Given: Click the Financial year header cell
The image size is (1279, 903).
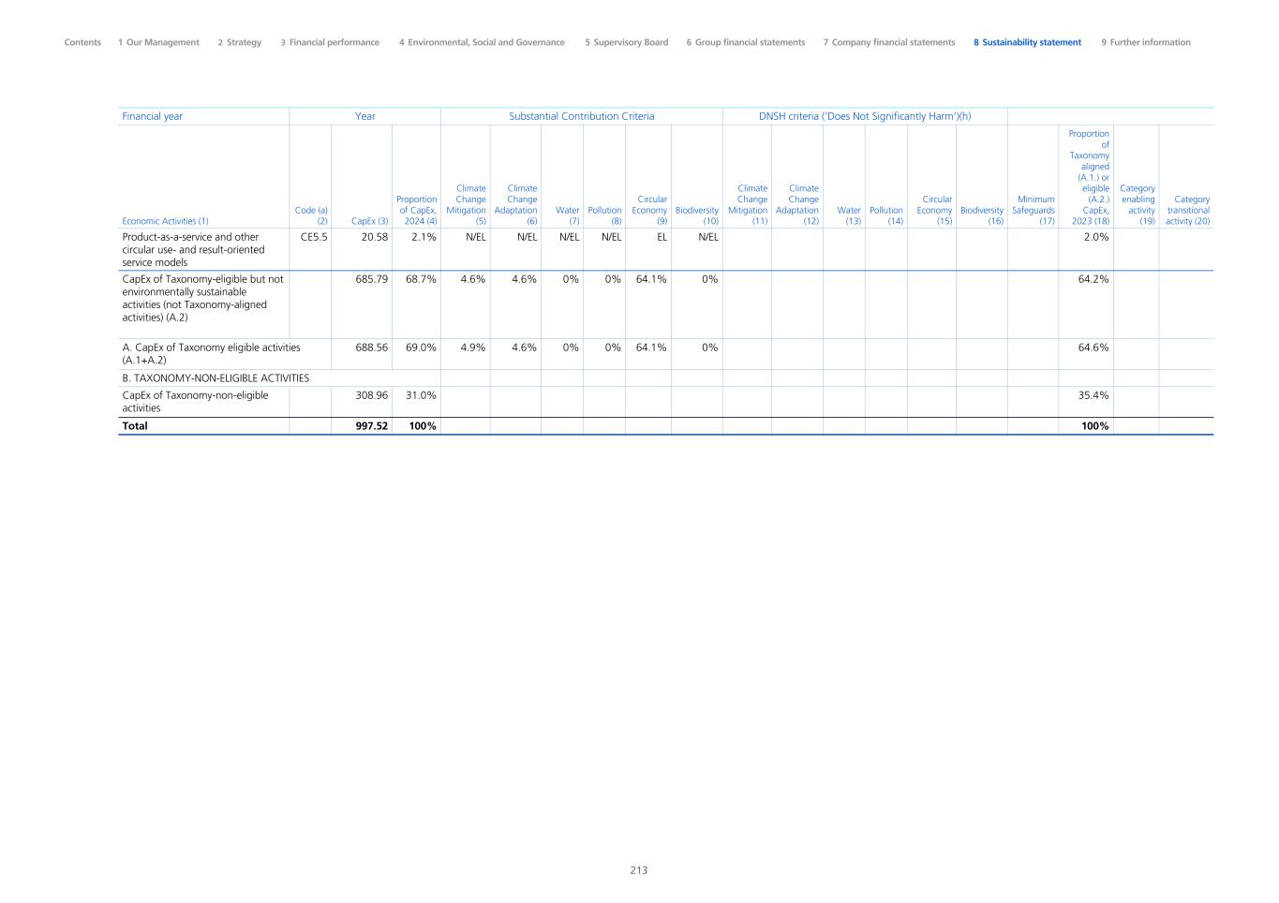Looking at the screenshot, I should [153, 116].
